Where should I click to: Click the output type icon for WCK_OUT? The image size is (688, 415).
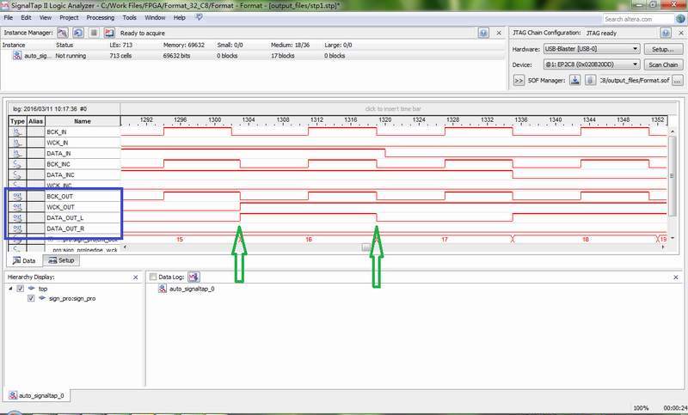coord(17,207)
